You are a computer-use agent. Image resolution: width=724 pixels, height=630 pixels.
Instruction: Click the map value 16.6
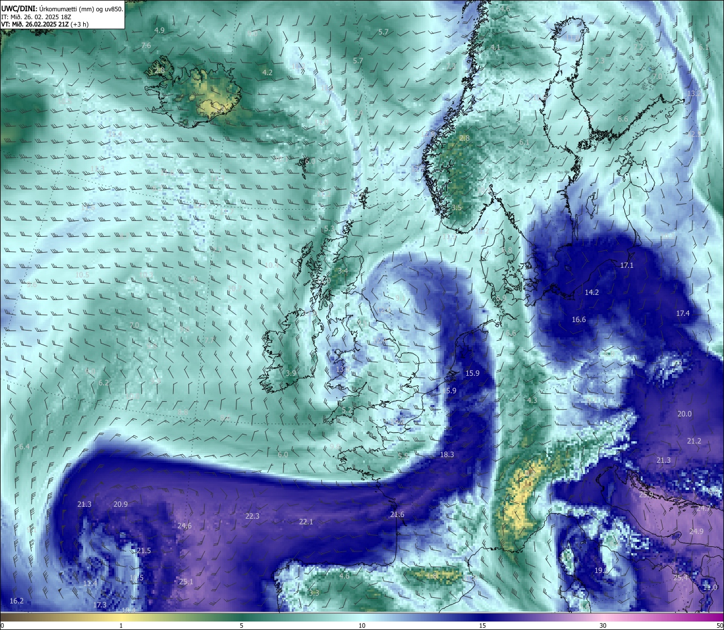pyautogui.click(x=579, y=319)
